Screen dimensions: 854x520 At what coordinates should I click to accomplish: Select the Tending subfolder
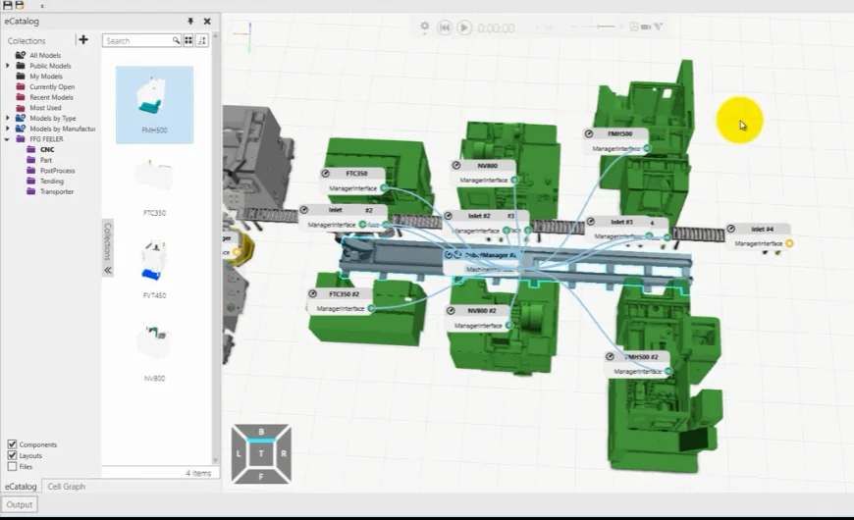pyautogui.click(x=51, y=181)
